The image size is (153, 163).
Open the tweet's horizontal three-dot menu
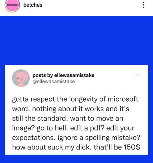pyautogui.click(x=138, y=75)
